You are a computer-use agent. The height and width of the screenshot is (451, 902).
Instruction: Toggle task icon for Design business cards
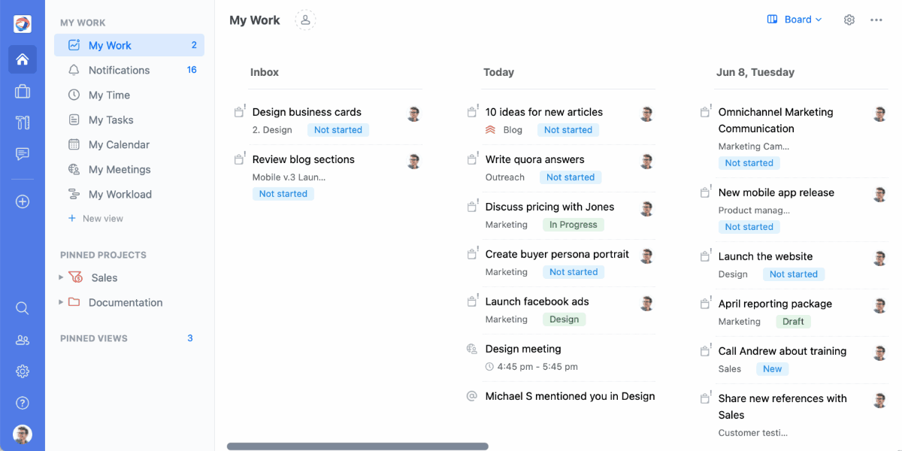pyautogui.click(x=239, y=112)
